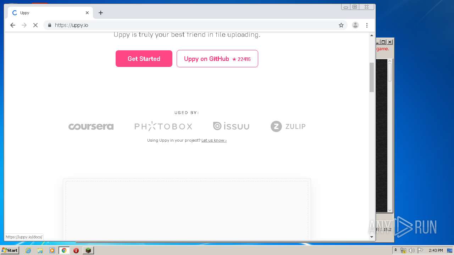The image size is (454, 255).
Task: Maximize the background game window
Action: pyautogui.click(x=383, y=42)
